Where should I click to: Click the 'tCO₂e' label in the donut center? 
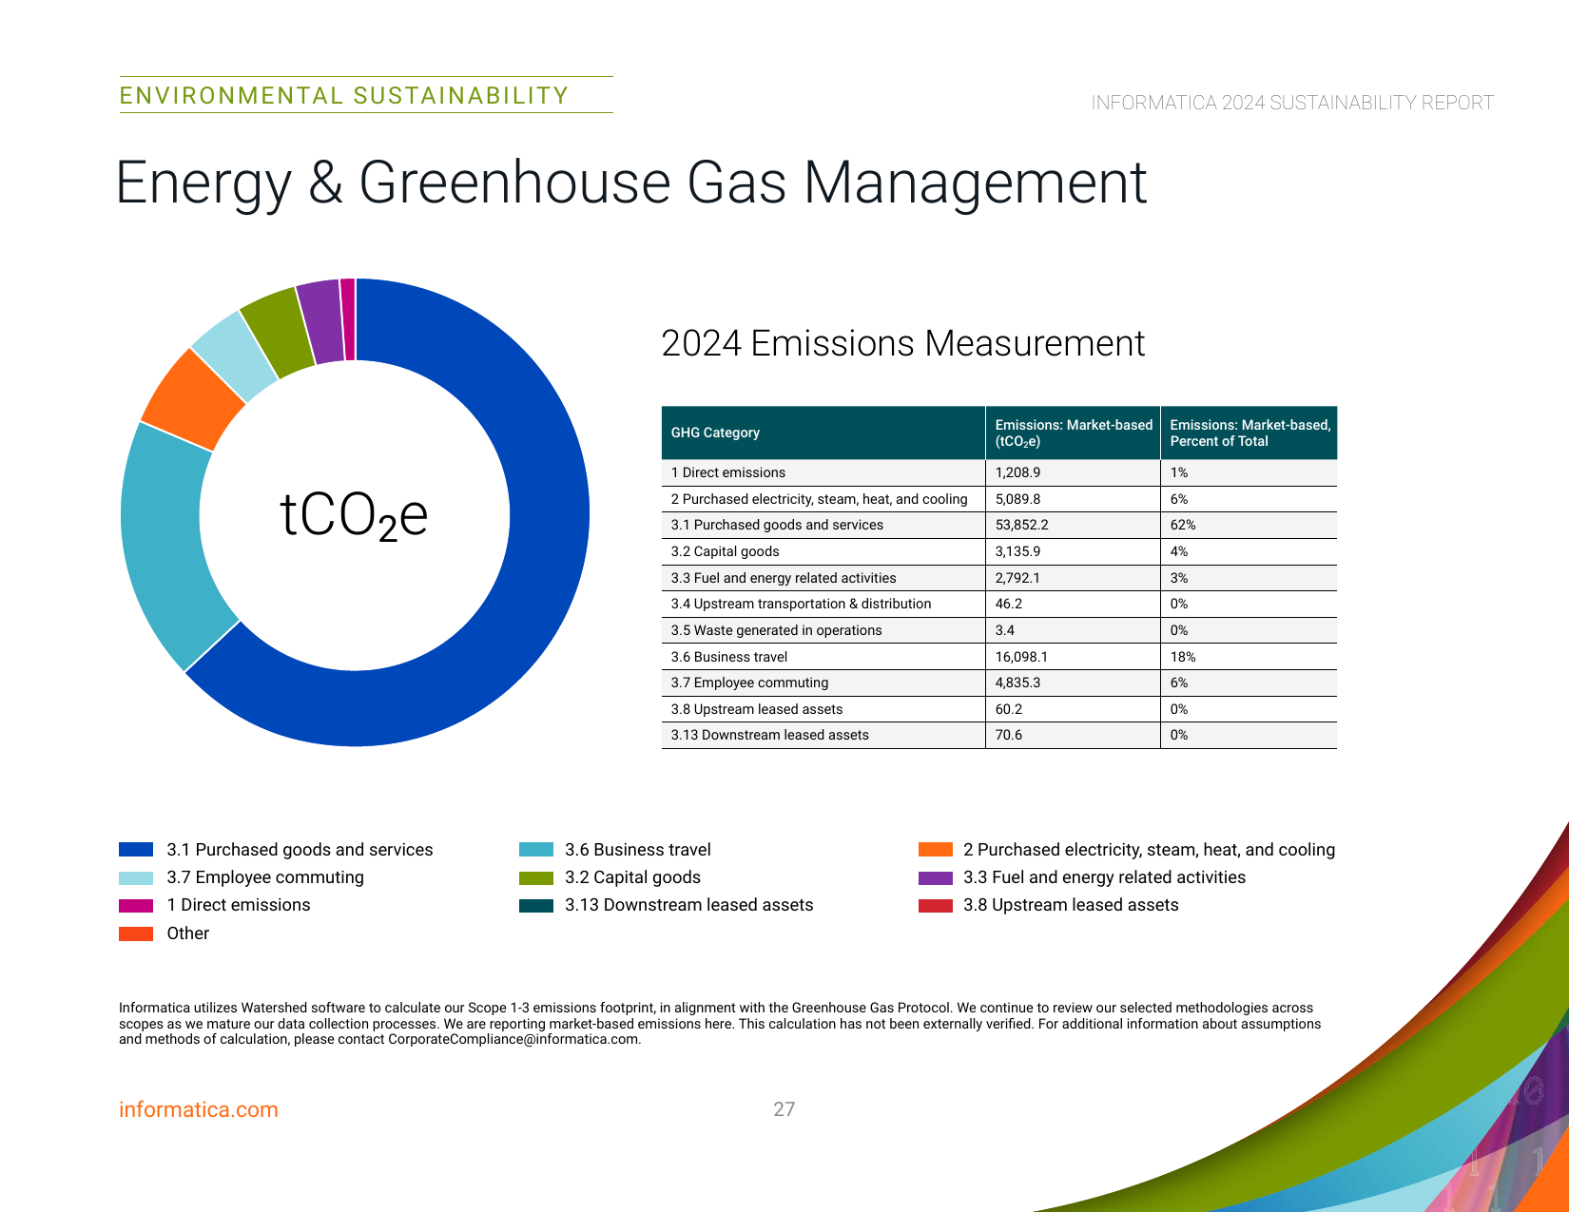354,516
